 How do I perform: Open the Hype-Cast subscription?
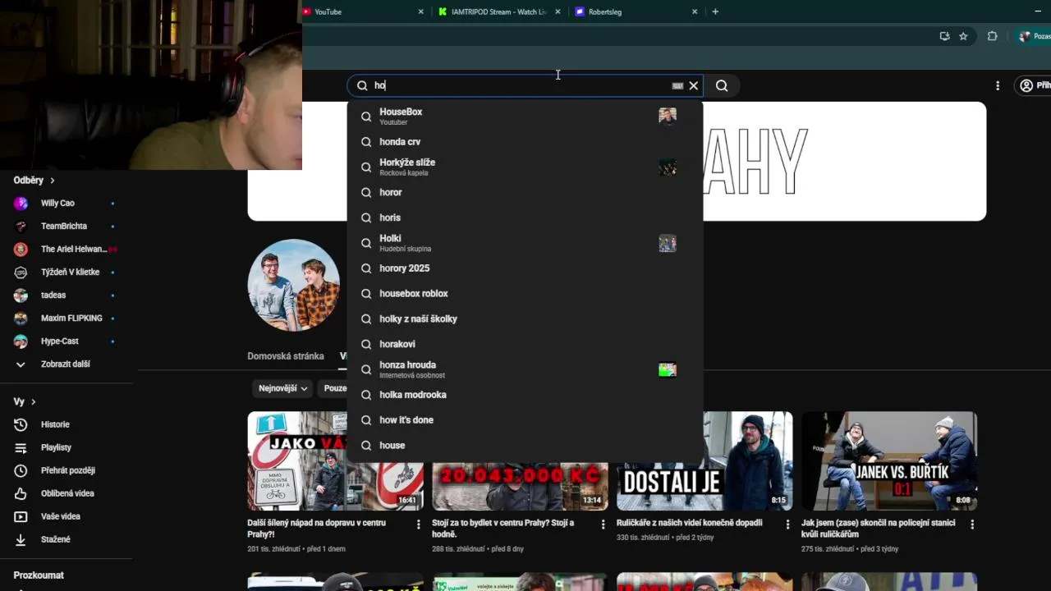[66, 341]
